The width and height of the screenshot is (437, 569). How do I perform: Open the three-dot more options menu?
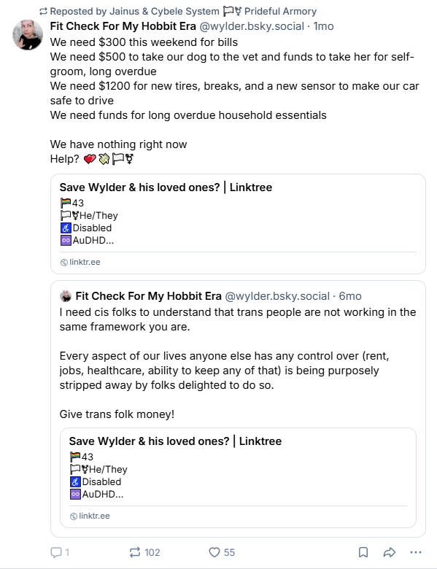pos(416,552)
